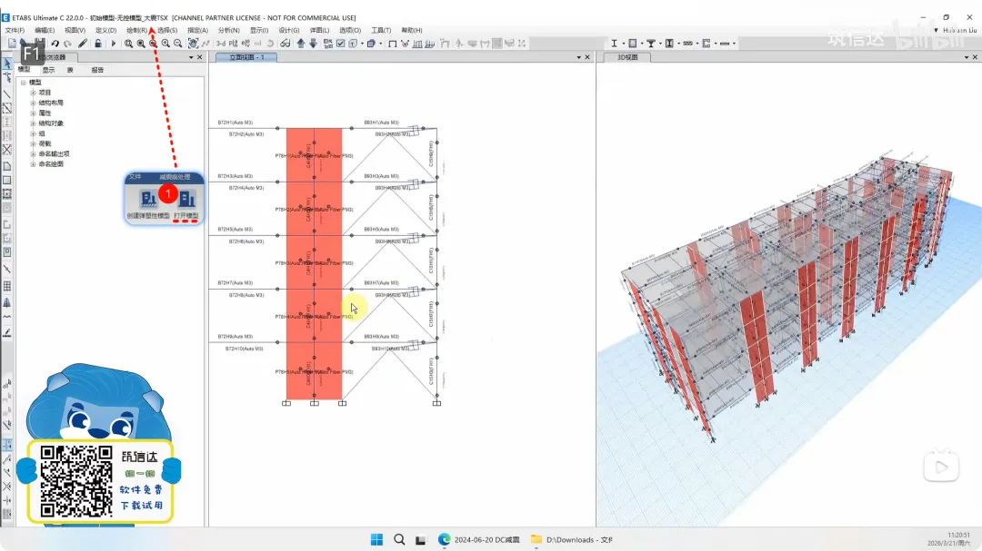Click the concrete section designer icon

633,44
